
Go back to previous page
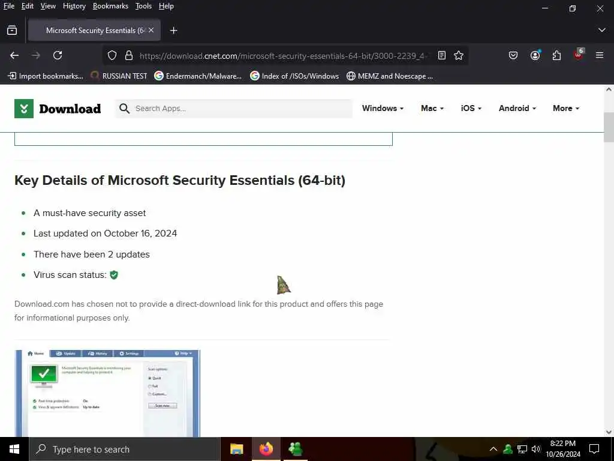point(14,56)
